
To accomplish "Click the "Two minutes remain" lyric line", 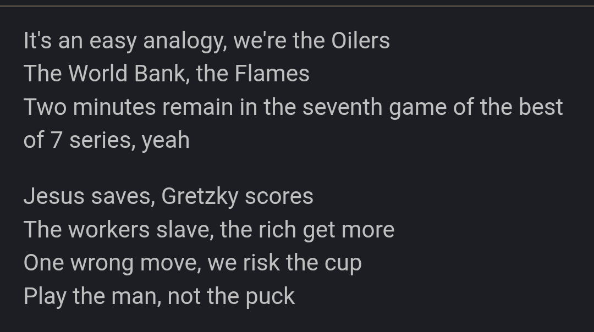I will (293, 107).
